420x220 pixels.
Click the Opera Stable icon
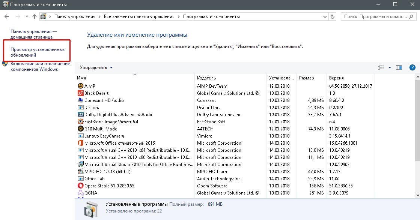click(80, 186)
